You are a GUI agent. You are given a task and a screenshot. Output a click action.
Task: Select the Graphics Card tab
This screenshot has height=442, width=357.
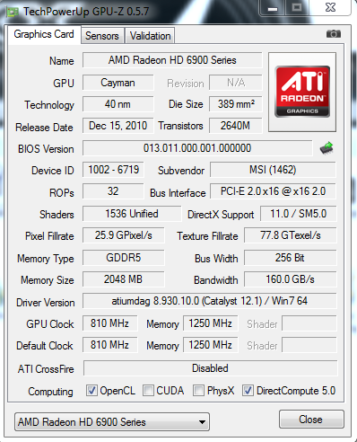[x=44, y=34]
